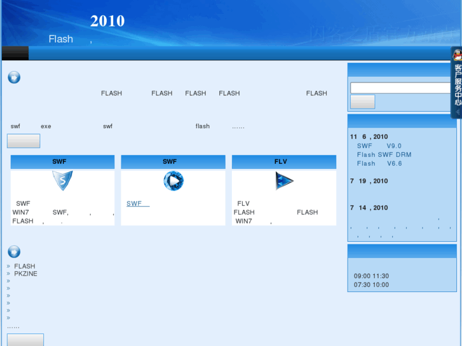
Task: Collapse the customer service side tab arrow
Action: 458,112
